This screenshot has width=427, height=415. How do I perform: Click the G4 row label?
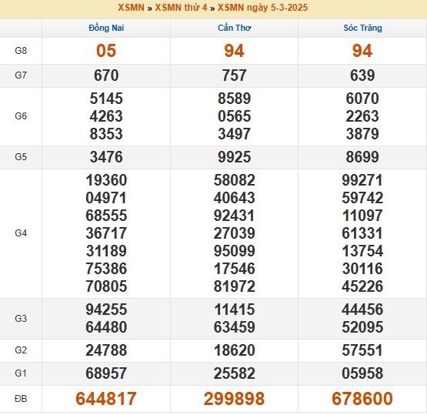pos(21,233)
